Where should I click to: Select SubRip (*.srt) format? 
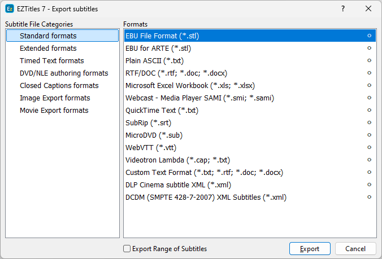coord(148,123)
